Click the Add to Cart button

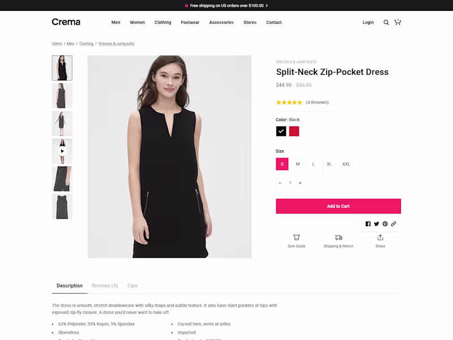click(x=338, y=206)
